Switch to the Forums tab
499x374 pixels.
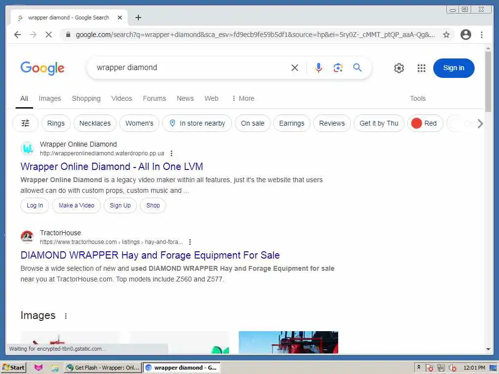coord(154,98)
